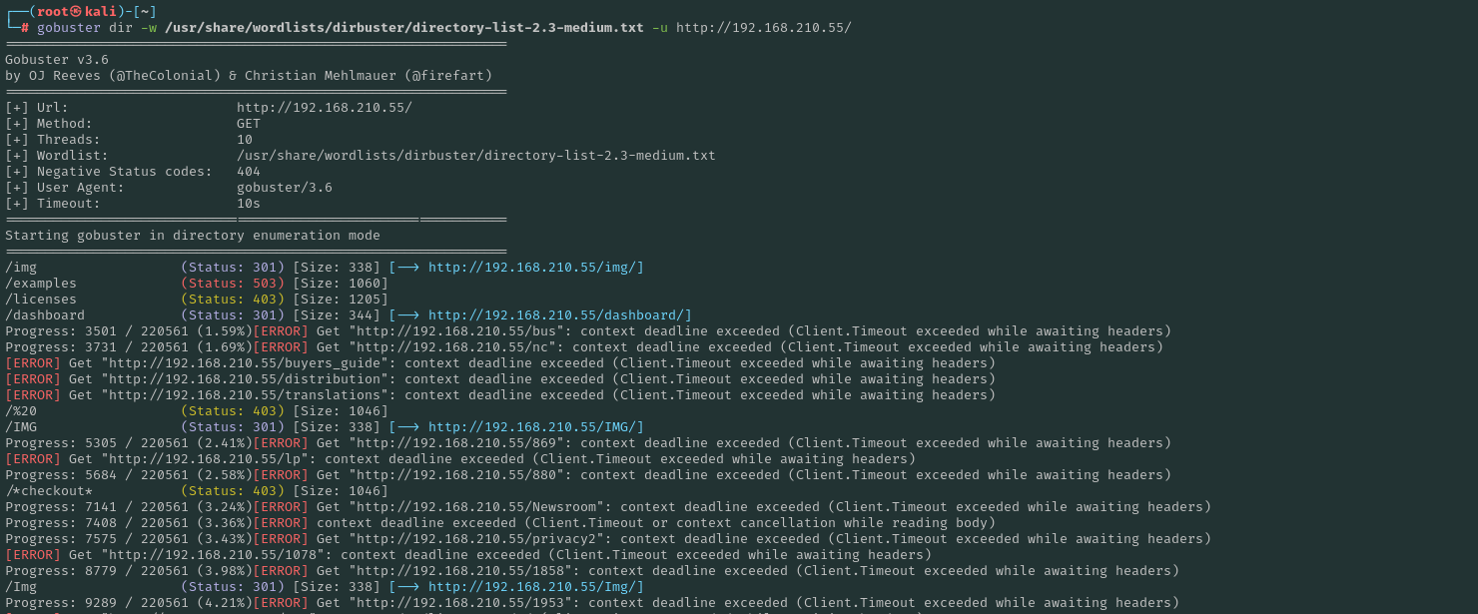Click the /*checkout* result path
Screen dimensions: 1478x614
pos(49,491)
